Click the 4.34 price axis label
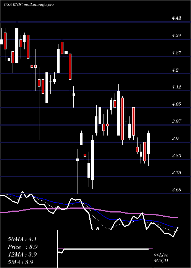 click(176, 36)
